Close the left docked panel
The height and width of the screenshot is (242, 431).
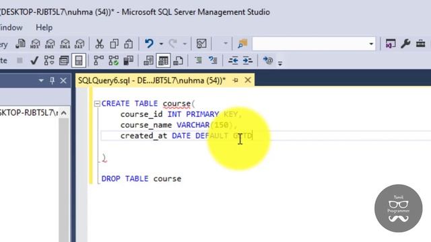[x=63, y=81]
